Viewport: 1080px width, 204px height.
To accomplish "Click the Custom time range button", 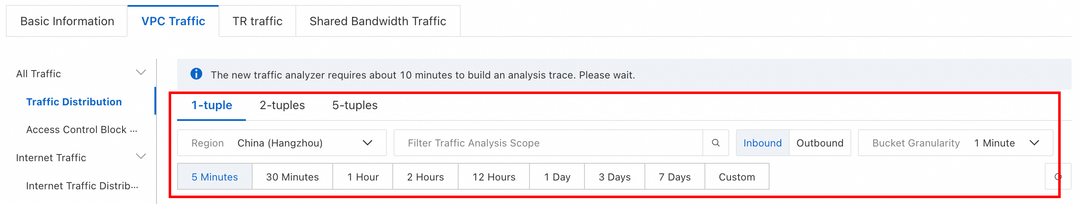I will click(736, 177).
